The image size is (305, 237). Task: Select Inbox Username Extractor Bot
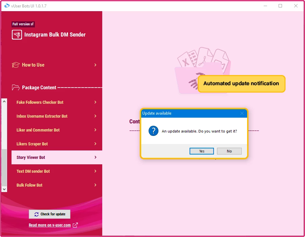click(57, 116)
